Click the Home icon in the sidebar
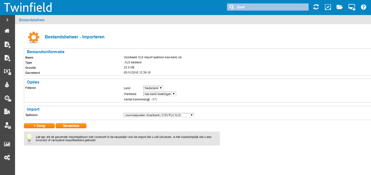The height and width of the screenshot is (175, 371). 7,31
